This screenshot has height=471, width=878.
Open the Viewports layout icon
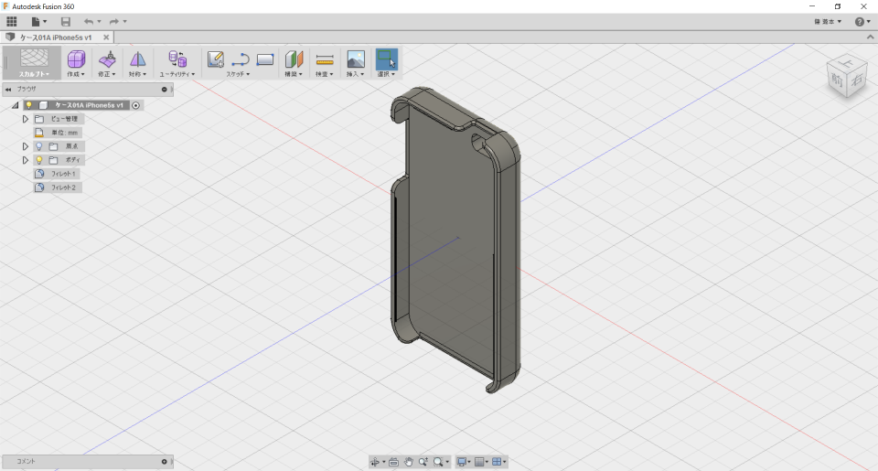coord(497,462)
